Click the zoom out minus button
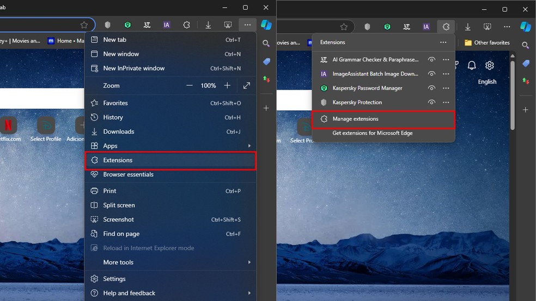This screenshot has width=536, height=301. (x=190, y=85)
